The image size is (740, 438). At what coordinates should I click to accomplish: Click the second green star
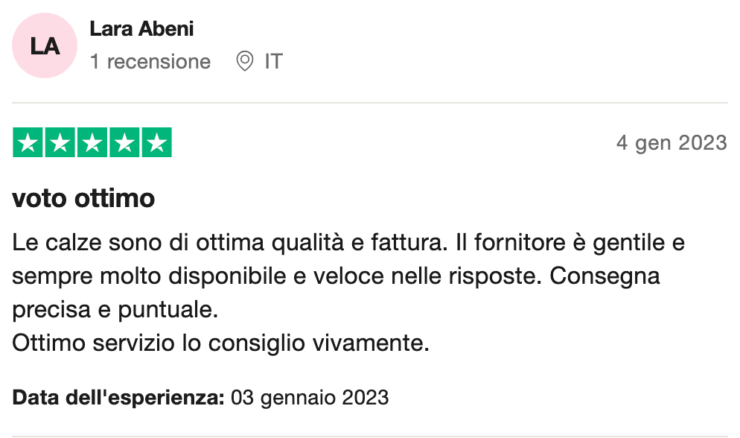tap(60, 142)
